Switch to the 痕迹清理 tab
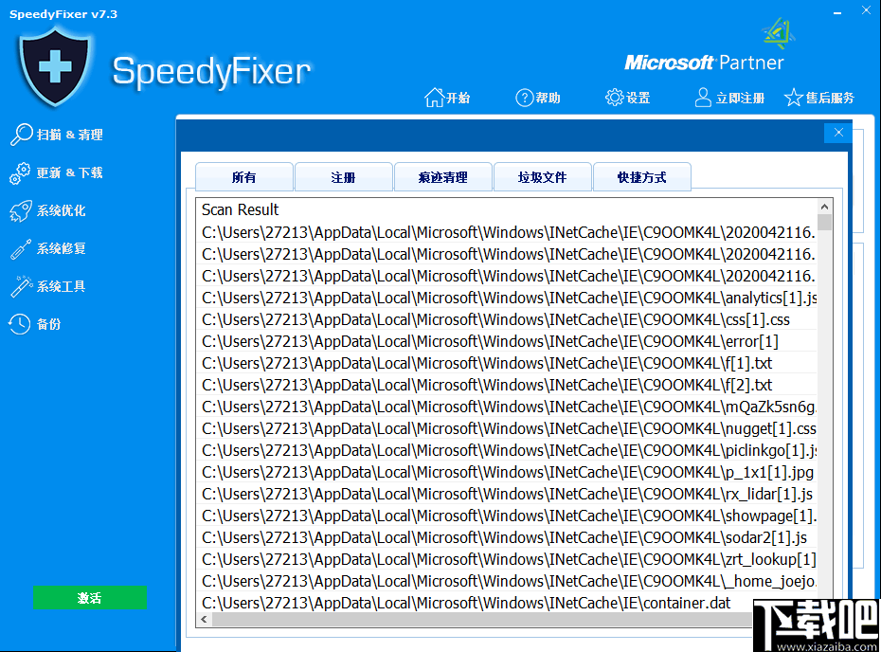This screenshot has height=652, width=881. (443, 176)
